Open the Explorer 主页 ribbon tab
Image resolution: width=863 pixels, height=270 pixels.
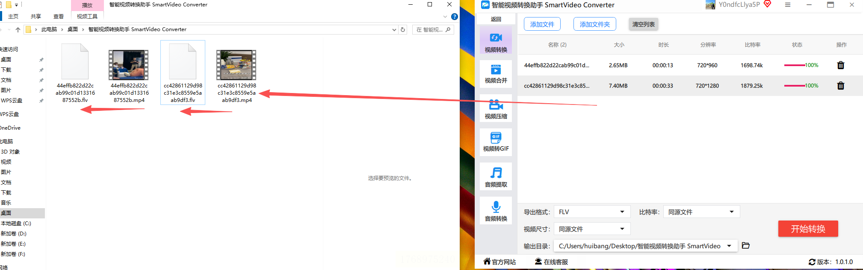tap(13, 16)
